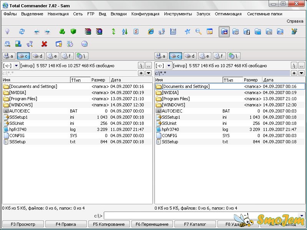This screenshot has width=307, height=230.
Task: Click the yellow panel layout icon
Action: click(x=210, y=31)
